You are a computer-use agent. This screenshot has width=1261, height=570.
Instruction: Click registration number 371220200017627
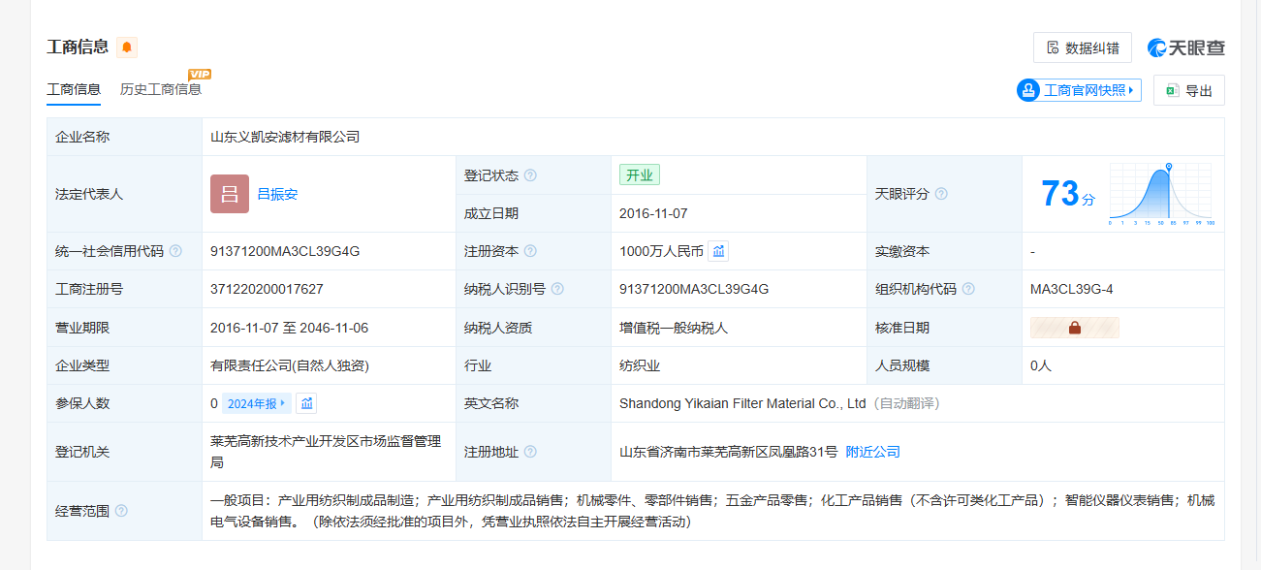coord(267,289)
